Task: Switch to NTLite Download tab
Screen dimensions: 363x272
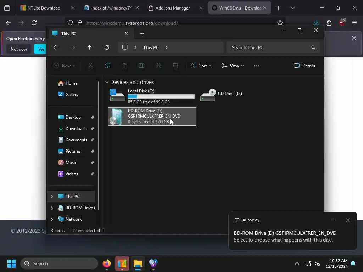Action: click(44, 8)
